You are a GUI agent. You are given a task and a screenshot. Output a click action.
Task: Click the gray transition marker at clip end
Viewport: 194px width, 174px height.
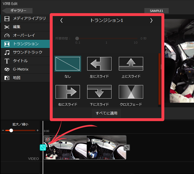coord(127,147)
